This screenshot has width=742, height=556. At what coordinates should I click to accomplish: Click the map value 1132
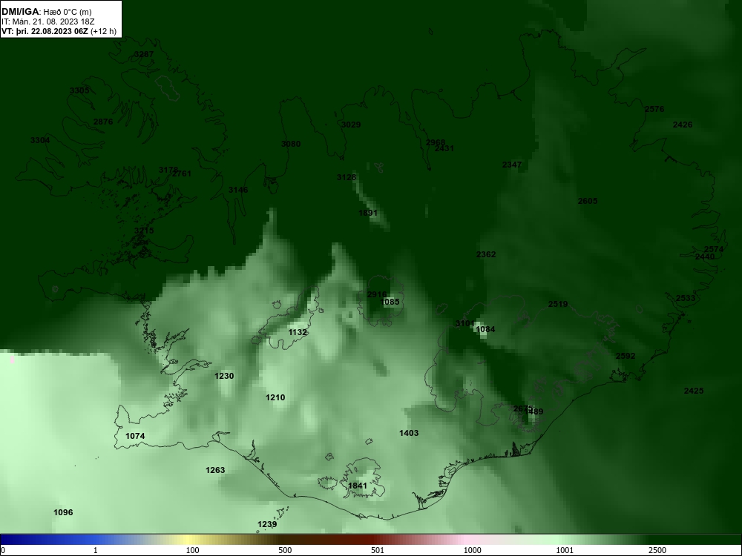coord(298,333)
